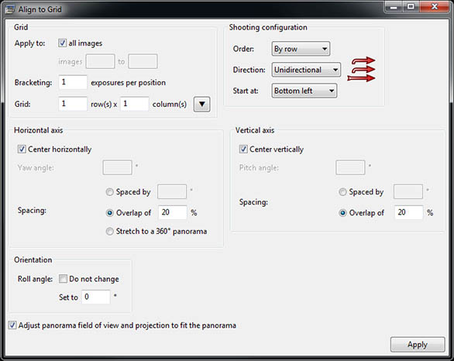Screen dimensions: 454x361
Task: Open the Start at dropdown showing Bottom left
Action: [x=304, y=91]
